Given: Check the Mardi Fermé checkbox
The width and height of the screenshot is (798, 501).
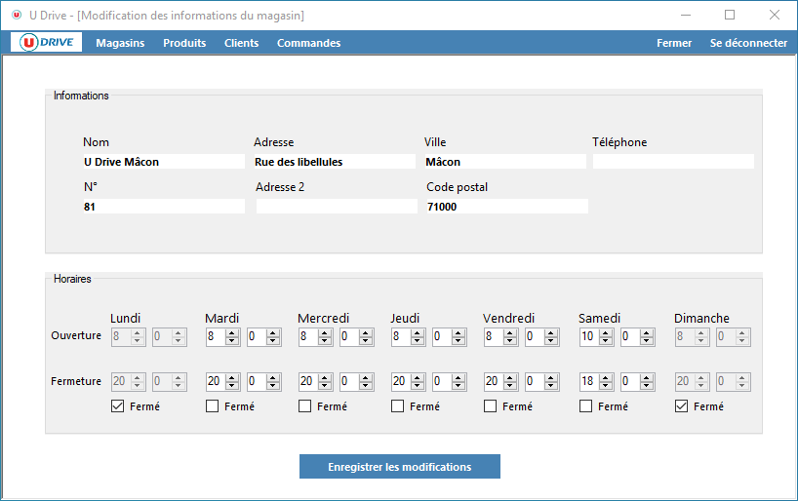Looking at the screenshot, I should (213, 406).
